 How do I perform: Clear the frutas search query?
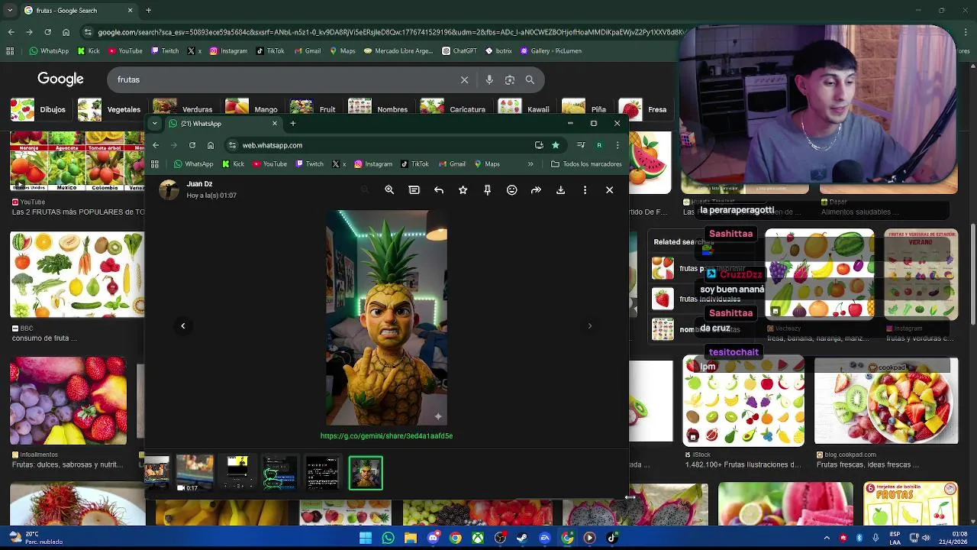[464, 79]
